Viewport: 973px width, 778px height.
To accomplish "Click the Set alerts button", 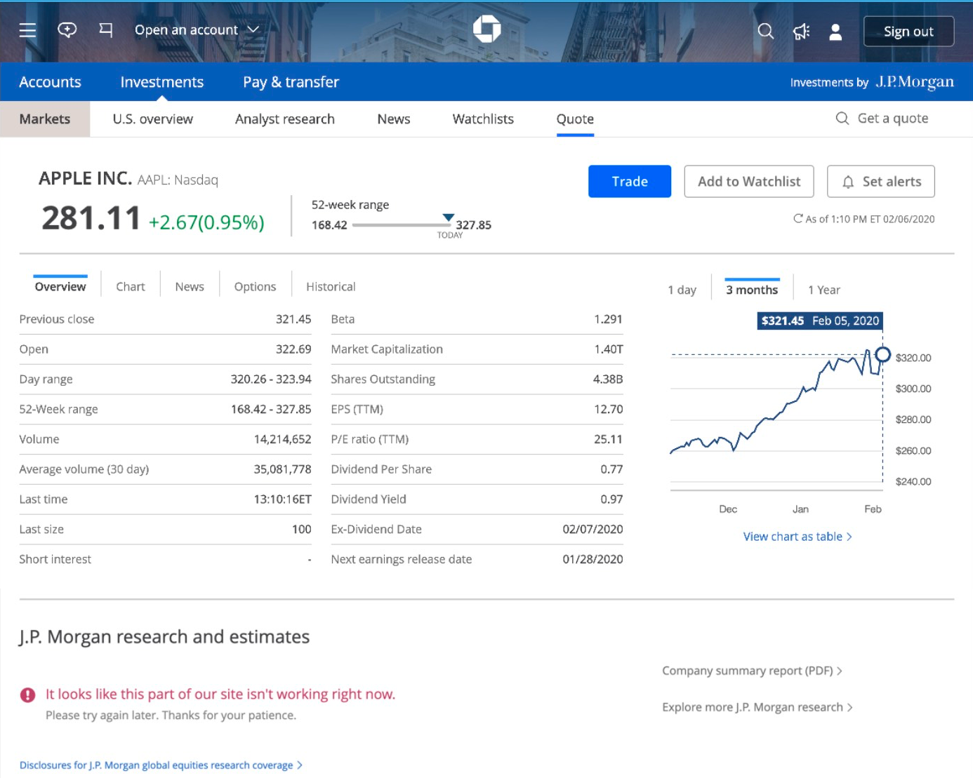I will pos(880,182).
